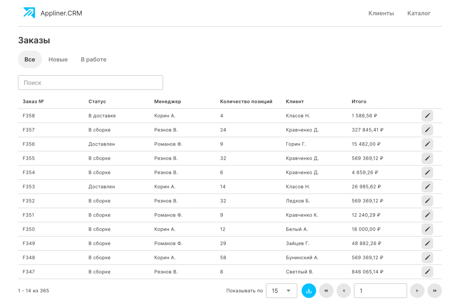Screen dimensions: 459x306
Task: Click the Заказы page heading
Action: click(34, 40)
